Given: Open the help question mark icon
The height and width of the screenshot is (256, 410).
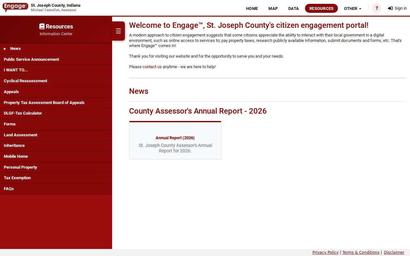Looking at the screenshot, I should [377, 8].
